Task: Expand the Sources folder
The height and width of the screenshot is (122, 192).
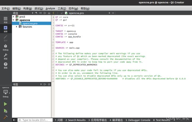Action: (x=17, y=26)
